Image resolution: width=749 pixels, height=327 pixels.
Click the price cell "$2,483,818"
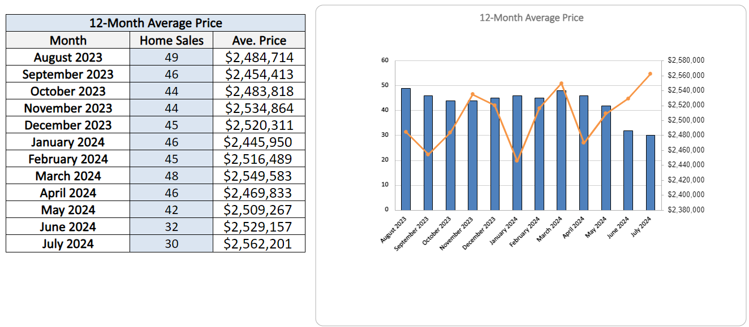tap(259, 91)
